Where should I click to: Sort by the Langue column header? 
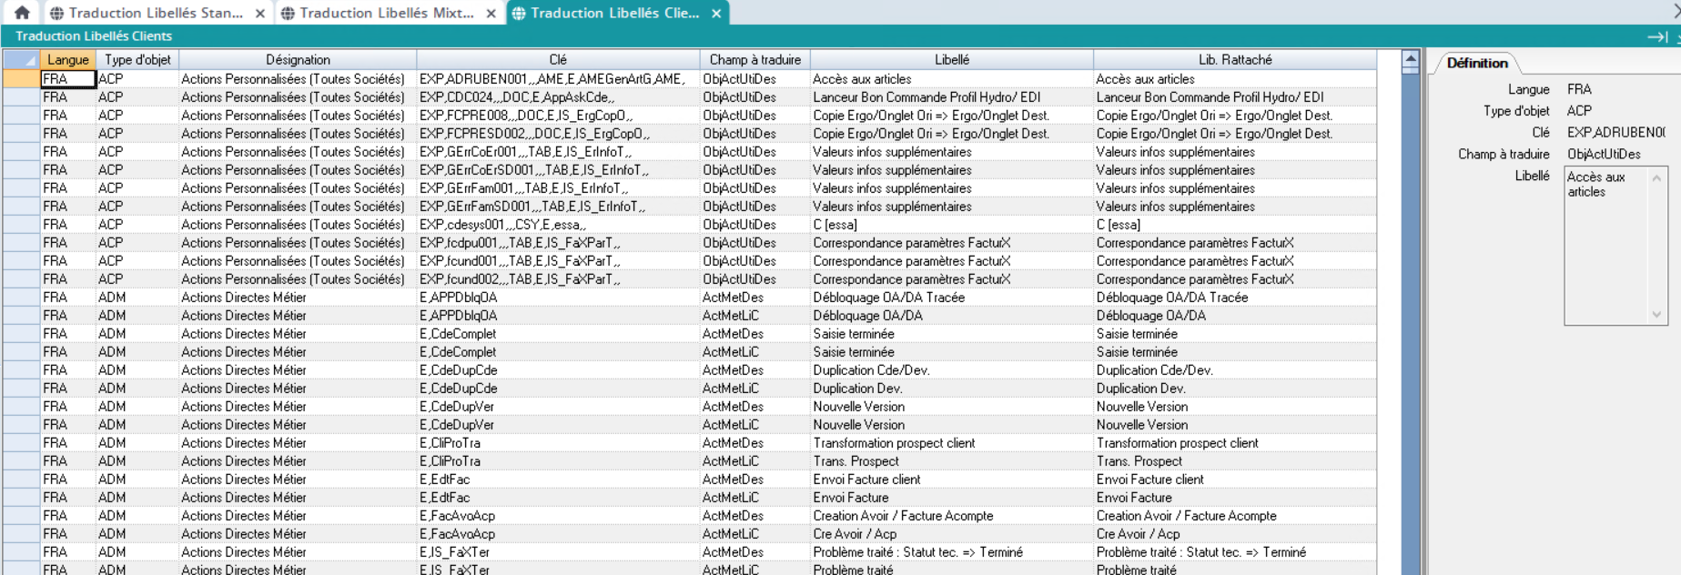pos(68,60)
